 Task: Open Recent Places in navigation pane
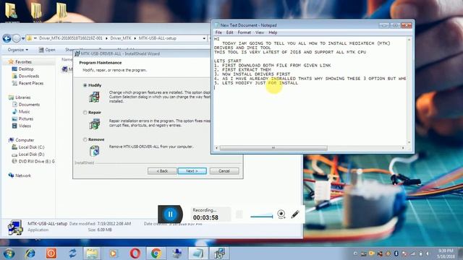pyautogui.click(x=30, y=83)
